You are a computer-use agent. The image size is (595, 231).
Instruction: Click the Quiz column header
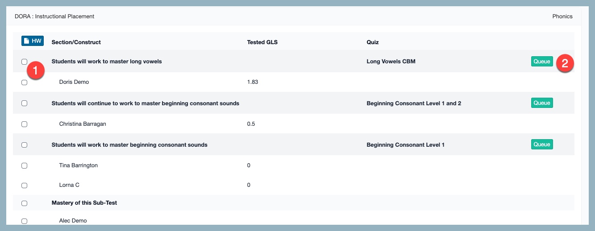pos(373,42)
